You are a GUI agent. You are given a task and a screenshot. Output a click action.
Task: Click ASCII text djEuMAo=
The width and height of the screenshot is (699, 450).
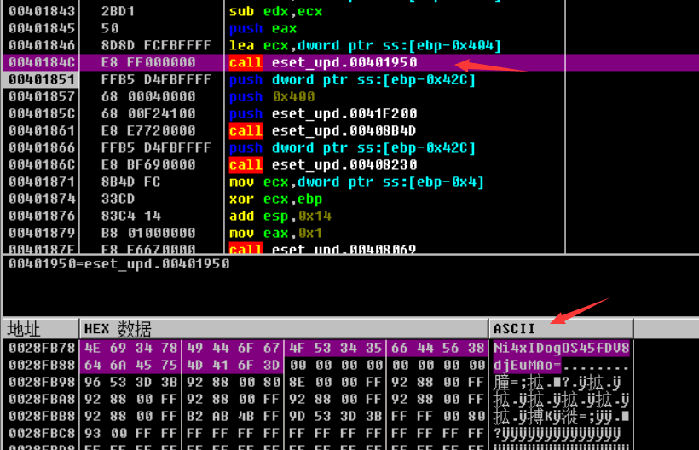tap(527, 366)
